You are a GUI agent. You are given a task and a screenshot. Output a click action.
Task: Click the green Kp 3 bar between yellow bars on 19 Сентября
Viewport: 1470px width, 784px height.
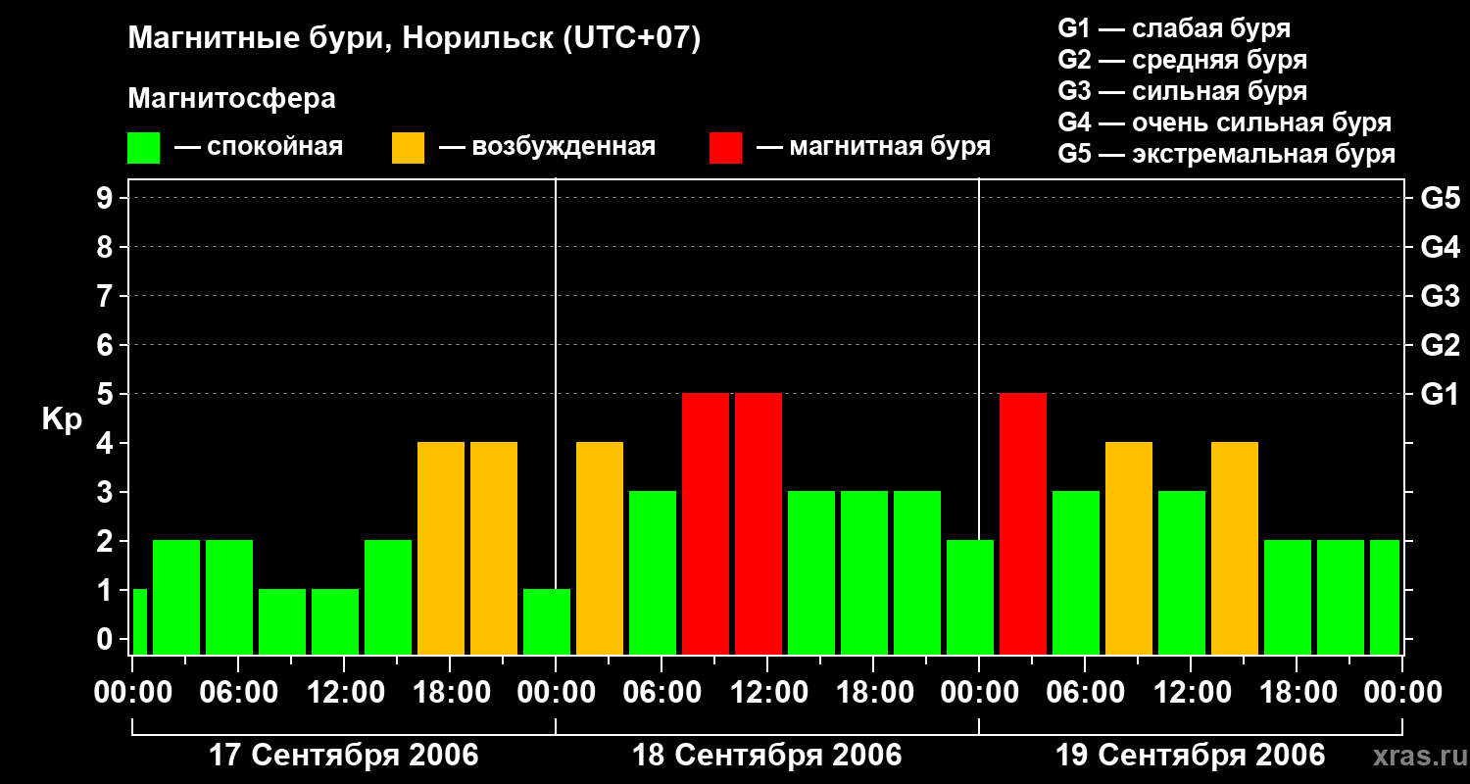pos(1182,573)
